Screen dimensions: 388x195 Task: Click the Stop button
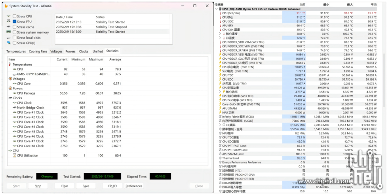38,186
